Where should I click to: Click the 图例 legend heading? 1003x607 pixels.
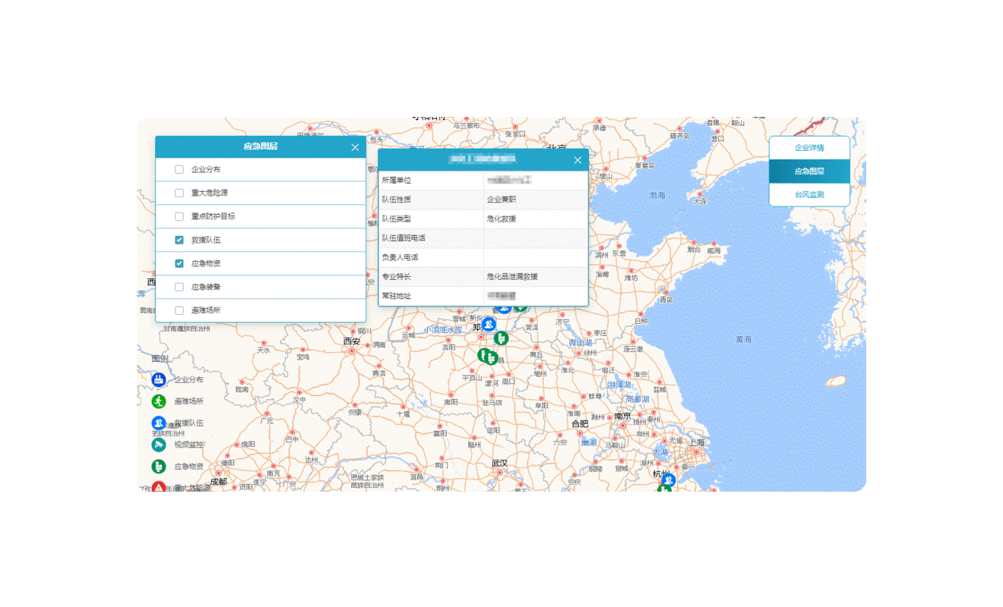[159, 358]
